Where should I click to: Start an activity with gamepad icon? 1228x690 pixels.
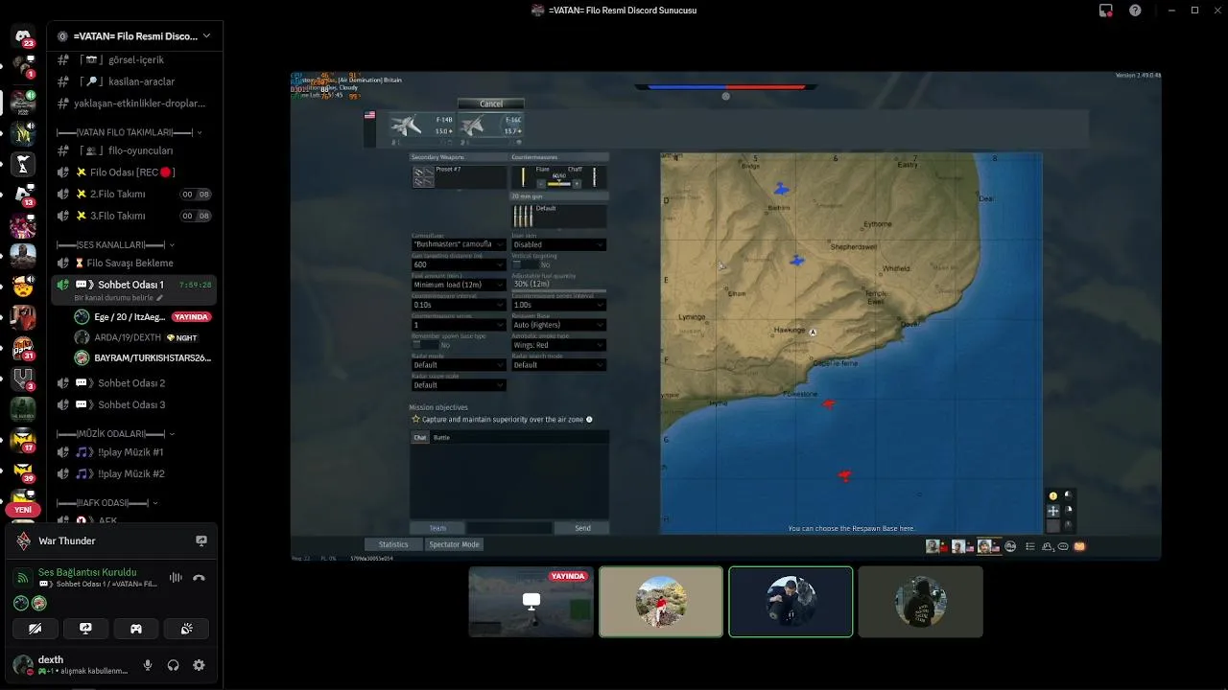coord(136,629)
